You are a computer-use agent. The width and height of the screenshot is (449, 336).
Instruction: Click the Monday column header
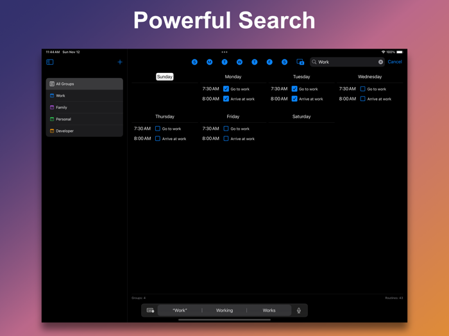(233, 77)
